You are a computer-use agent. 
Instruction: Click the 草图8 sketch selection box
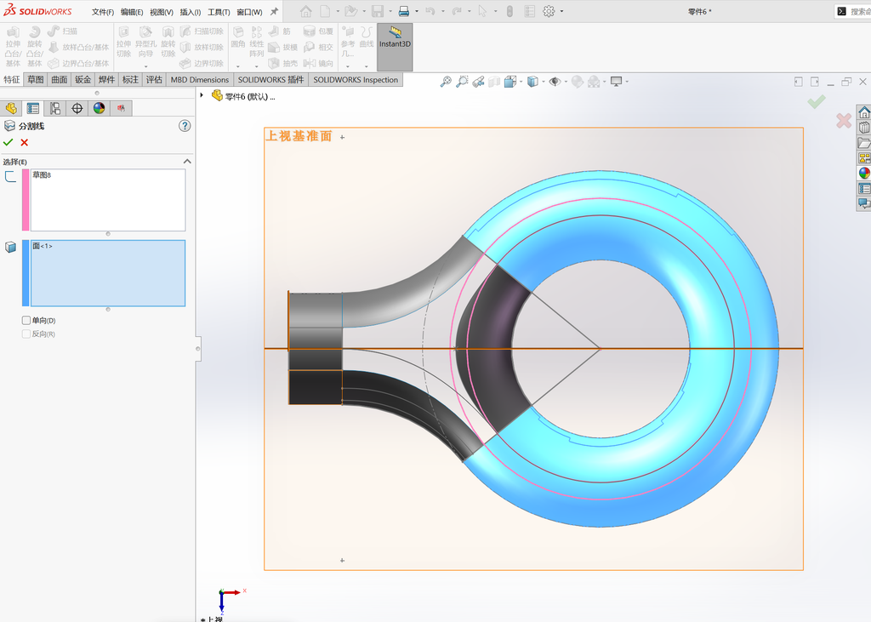[x=108, y=200]
